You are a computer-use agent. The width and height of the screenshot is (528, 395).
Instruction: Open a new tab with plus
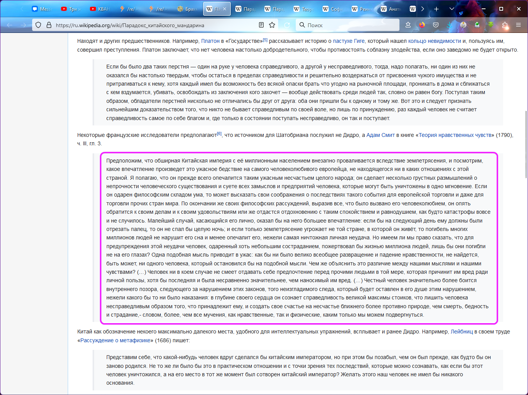pos(436,9)
